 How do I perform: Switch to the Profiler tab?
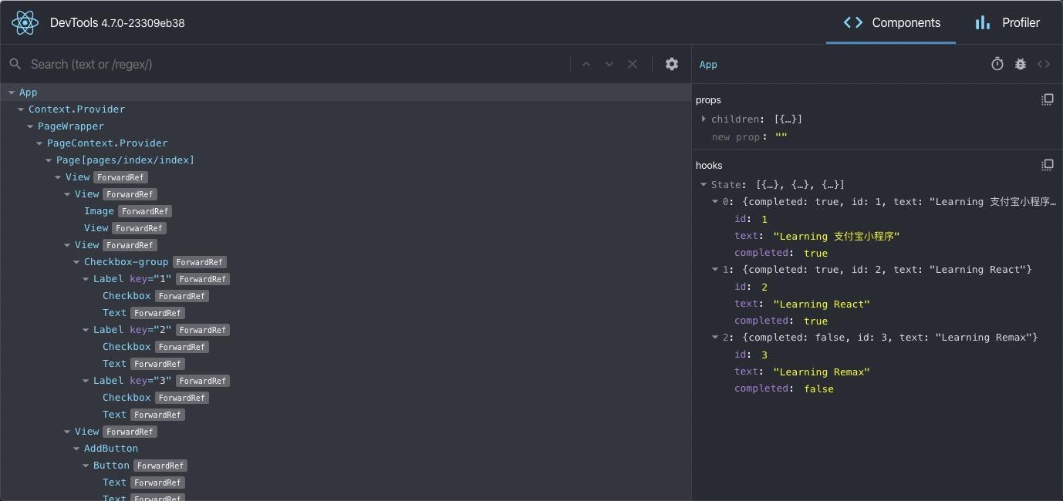pos(1007,22)
